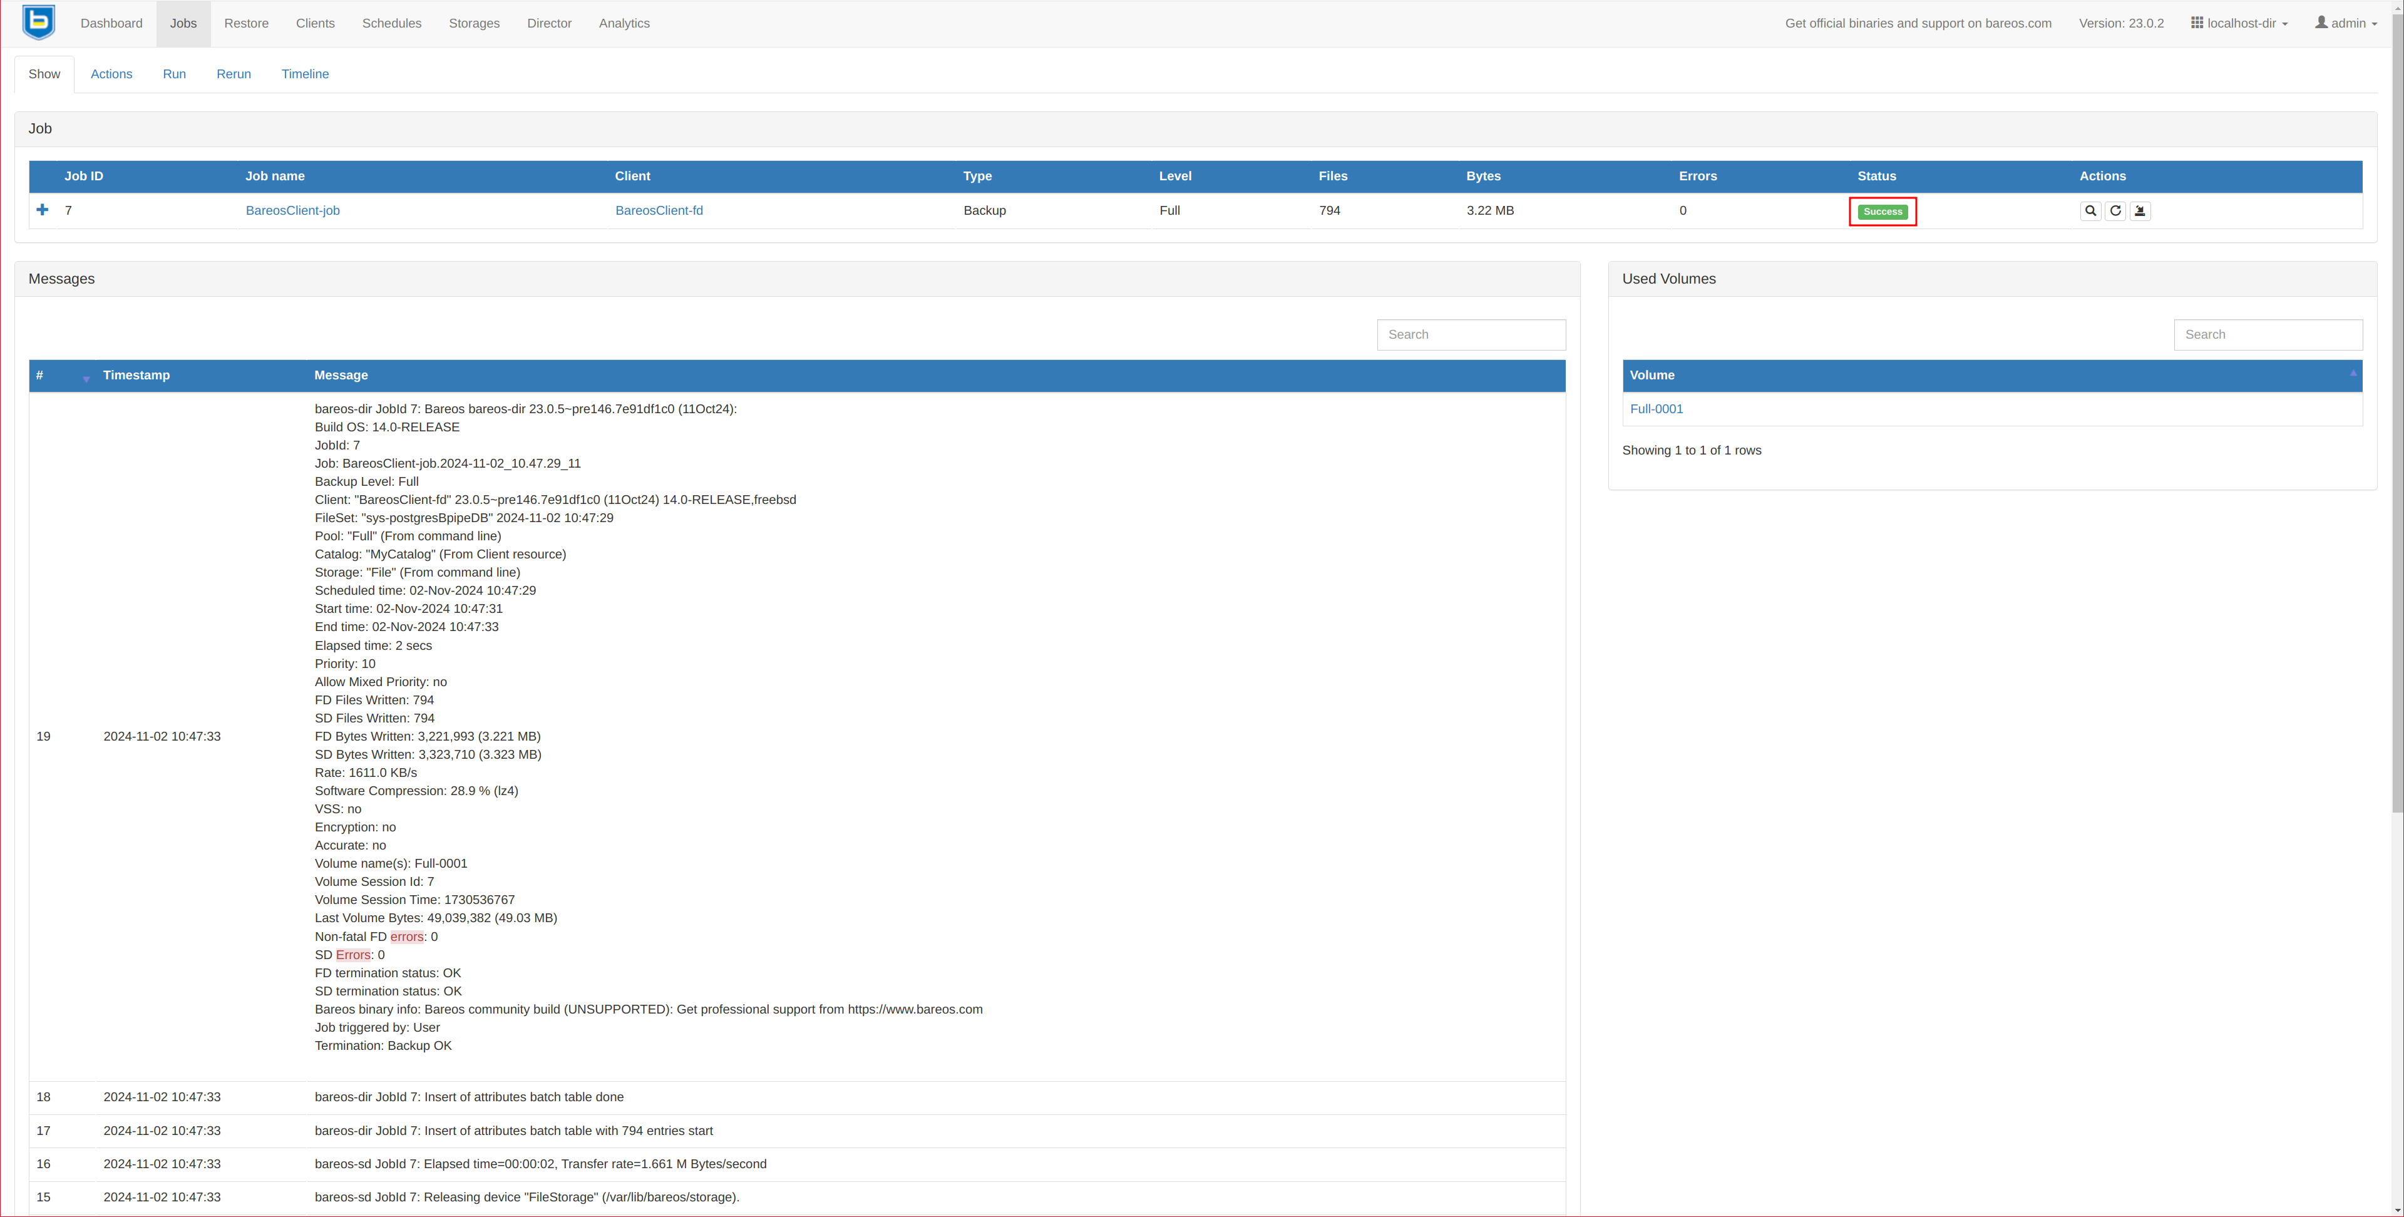Open the localhost-dir director dropdown
The image size is (2404, 1217).
click(2239, 23)
